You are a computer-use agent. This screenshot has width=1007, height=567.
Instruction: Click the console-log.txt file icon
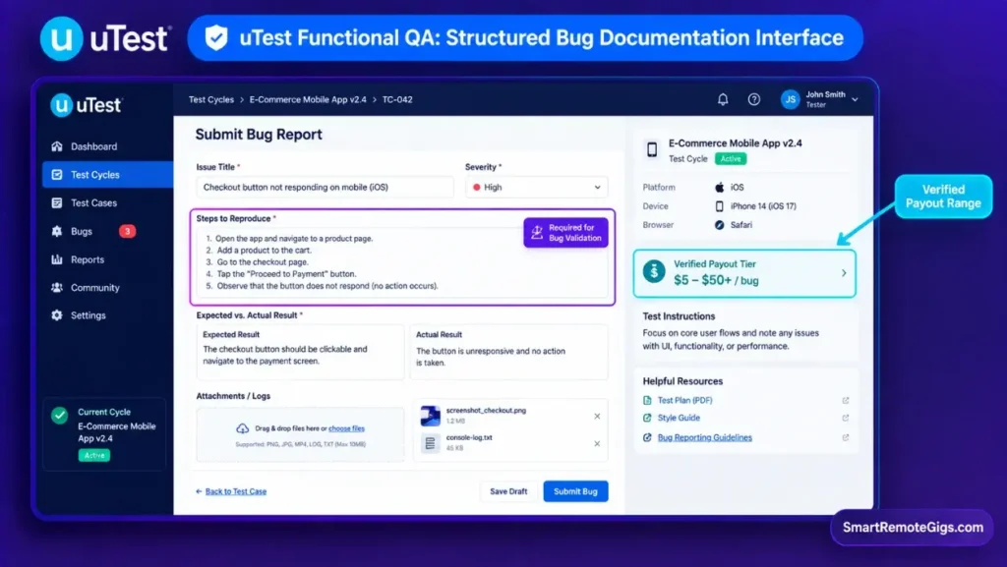coord(431,443)
